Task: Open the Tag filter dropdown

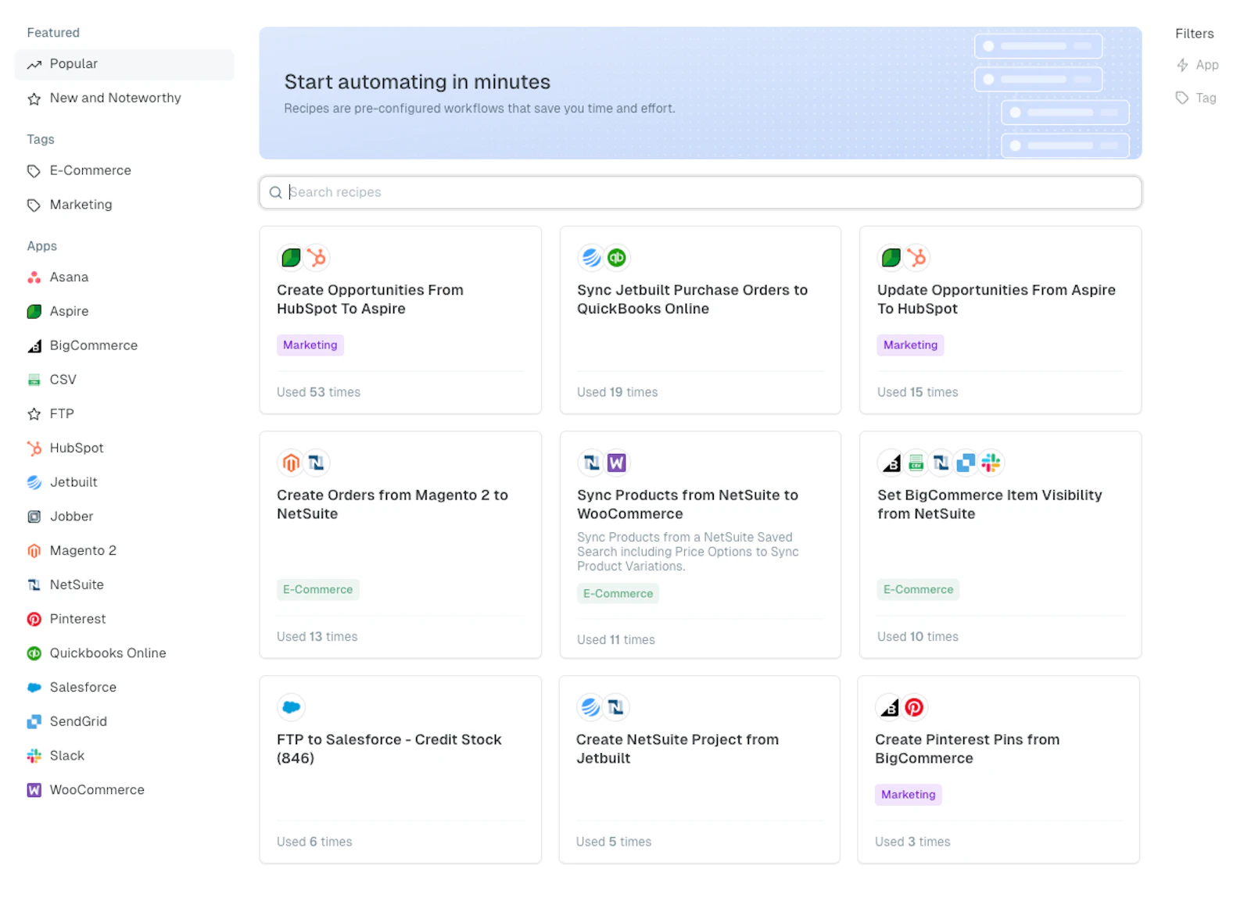Action: pos(1195,98)
